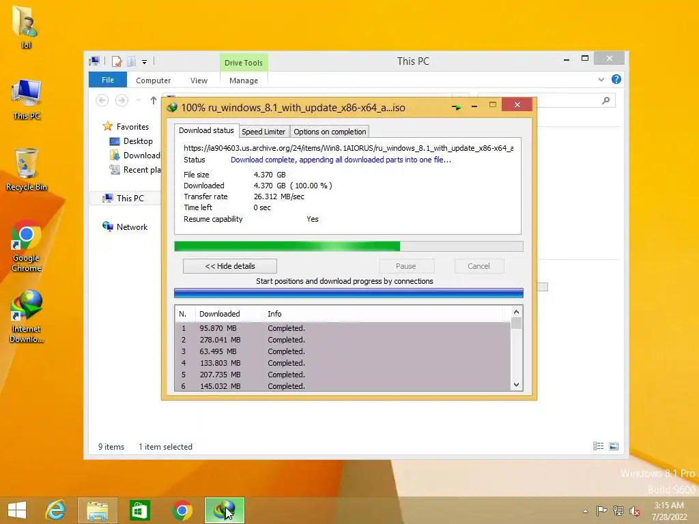Switch to the Download status tab
Screen dimensions: 699x524
pos(206,130)
